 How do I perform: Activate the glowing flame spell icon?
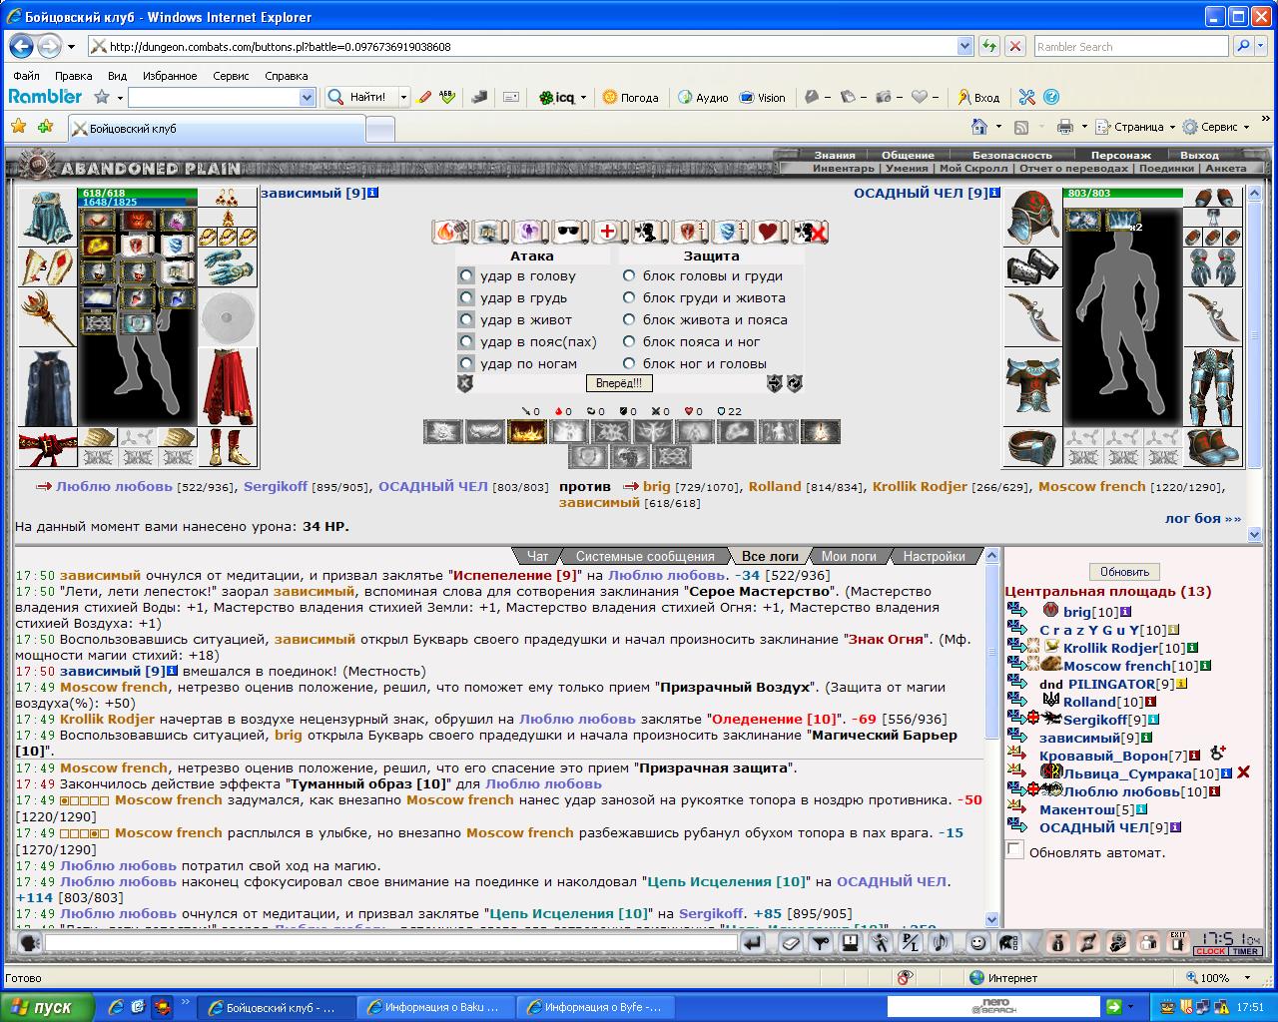pyautogui.click(x=526, y=431)
